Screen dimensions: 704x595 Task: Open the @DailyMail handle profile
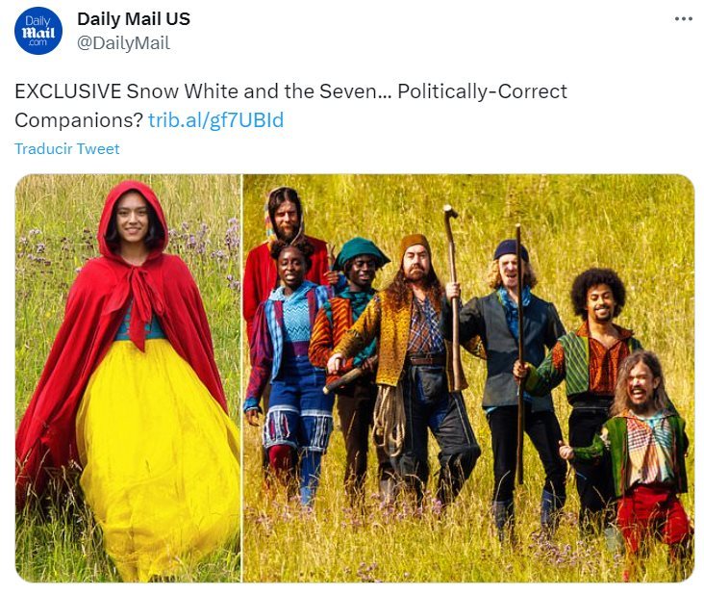point(123,43)
